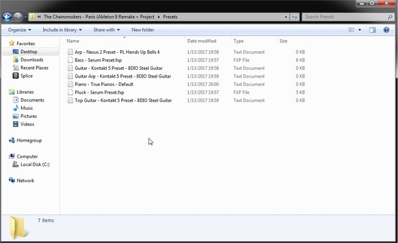
Task: Click the Help question mark icon
Action: (x=386, y=30)
